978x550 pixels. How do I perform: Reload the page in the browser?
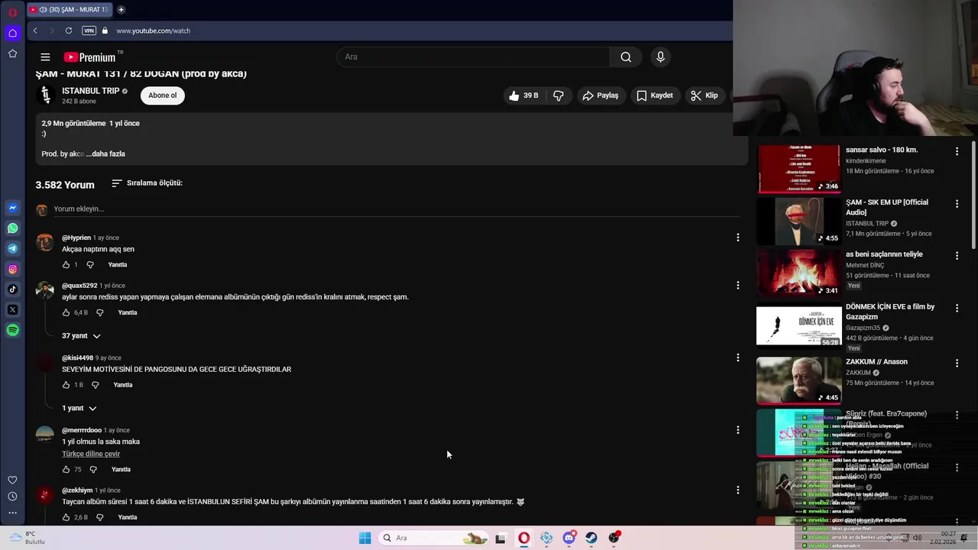pyautogui.click(x=69, y=31)
